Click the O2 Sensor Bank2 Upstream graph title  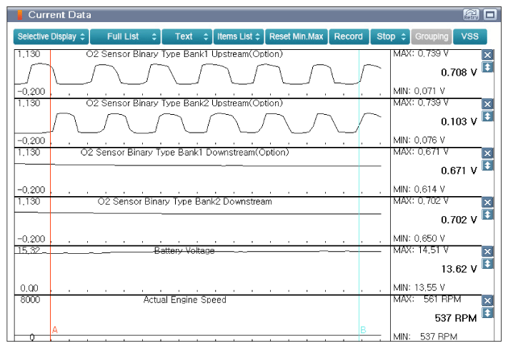[x=184, y=103]
